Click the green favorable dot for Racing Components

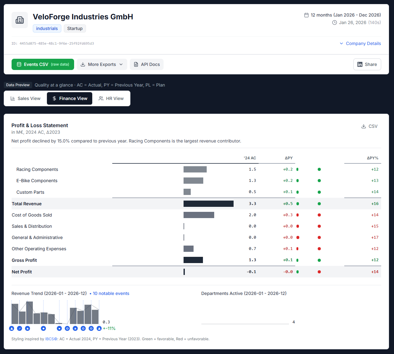(x=319, y=169)
